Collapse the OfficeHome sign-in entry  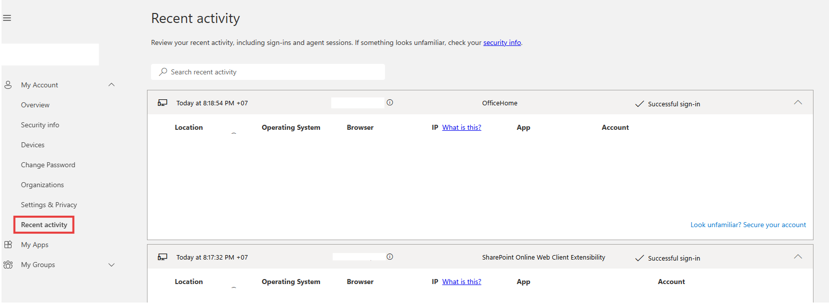pyautogui.click(x=798, y=102)
